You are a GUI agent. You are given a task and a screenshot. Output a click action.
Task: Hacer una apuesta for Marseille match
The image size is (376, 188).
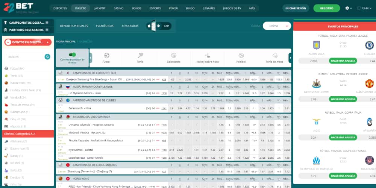[343, 176]
